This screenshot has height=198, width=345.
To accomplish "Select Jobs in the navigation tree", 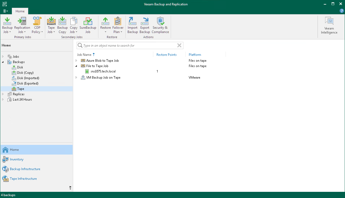I will click(x=16, y=57).
